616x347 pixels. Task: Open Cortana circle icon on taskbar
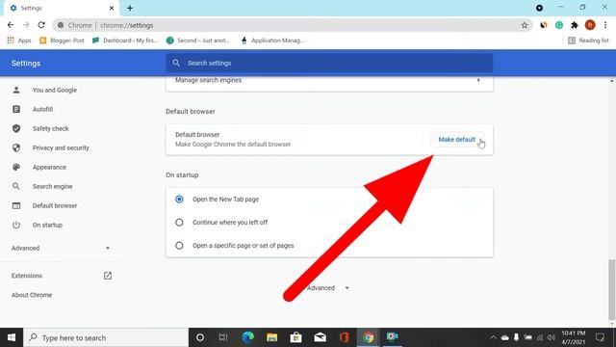click(x=200, y=337)
